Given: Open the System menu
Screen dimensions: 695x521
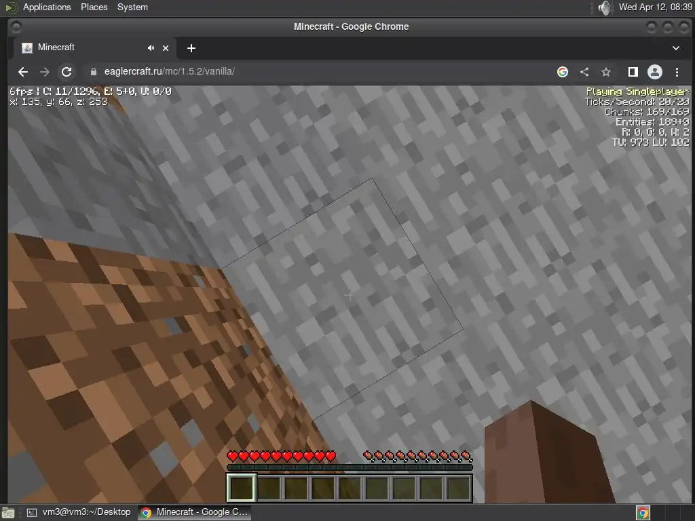Looking at the screenshot, I should click(x=132, y=7).
